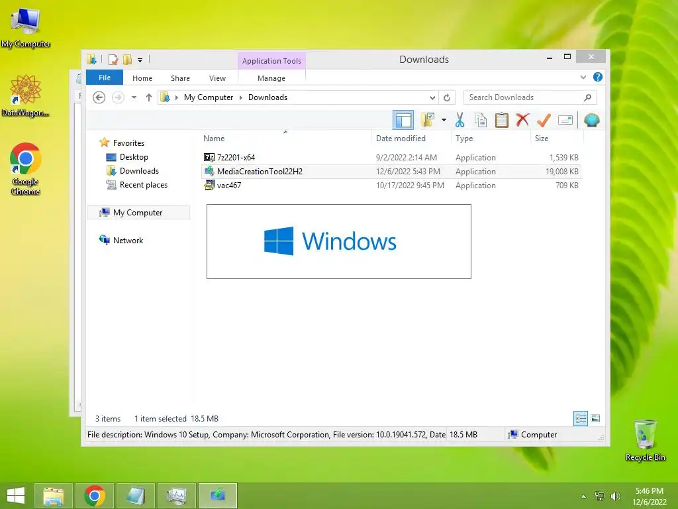Click the New folder quick access icon
678x509 pixels.
[x=127, y=59]
